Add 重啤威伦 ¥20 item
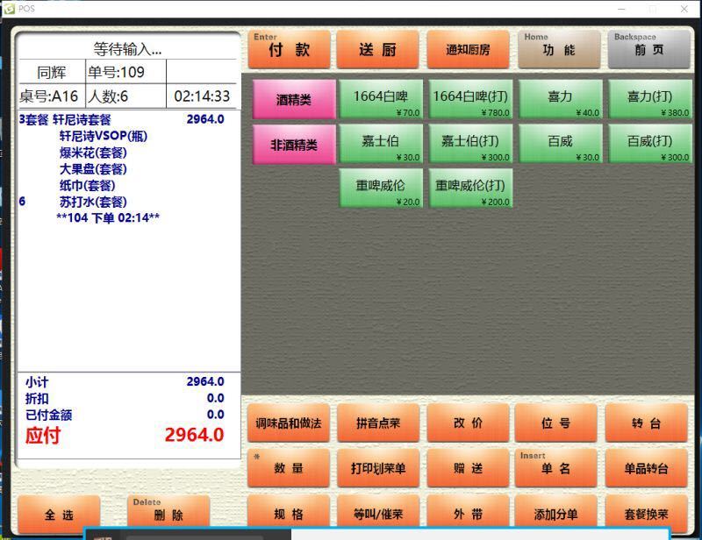 point(381,189)
